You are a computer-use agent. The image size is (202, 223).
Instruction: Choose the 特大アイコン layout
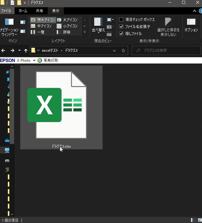(43, 20)
